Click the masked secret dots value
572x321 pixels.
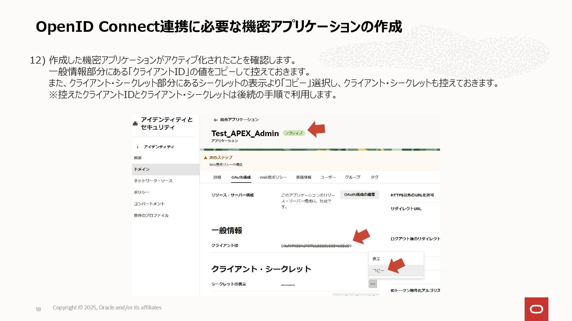[x=288, y=285]
